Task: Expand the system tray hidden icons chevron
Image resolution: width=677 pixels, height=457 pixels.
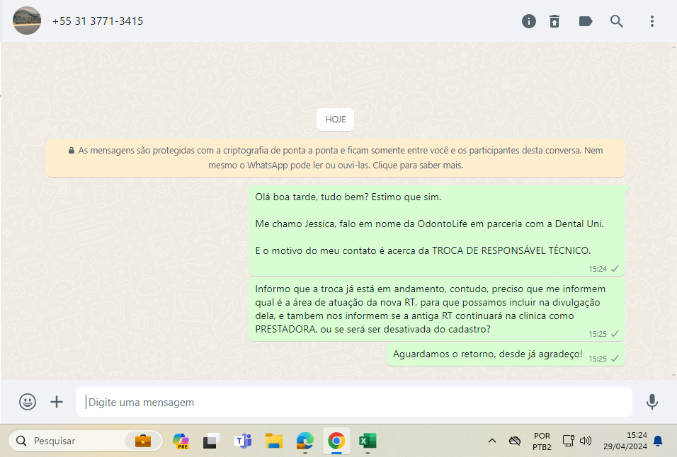Action: click(491, 441)
